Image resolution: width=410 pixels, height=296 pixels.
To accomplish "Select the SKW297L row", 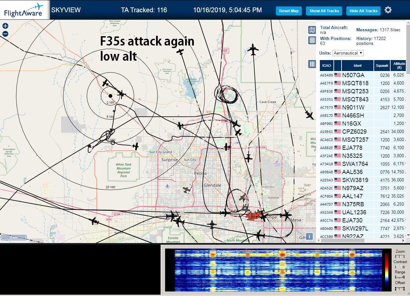I will [x=363, y=228].
